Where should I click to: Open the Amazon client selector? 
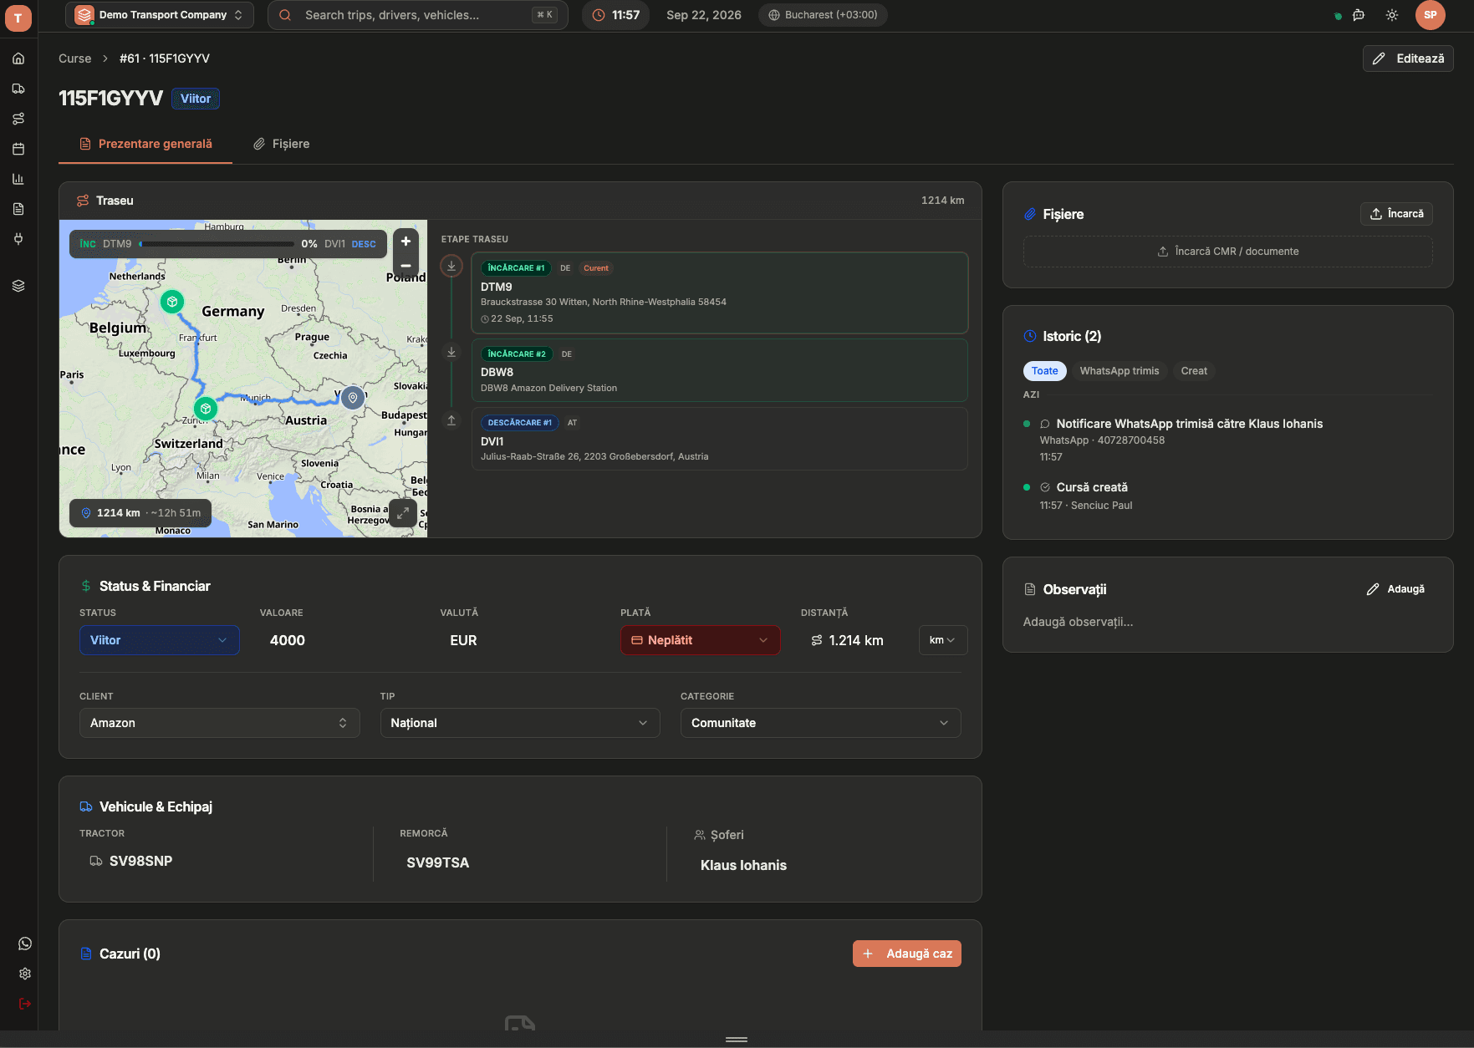[219, 723]
